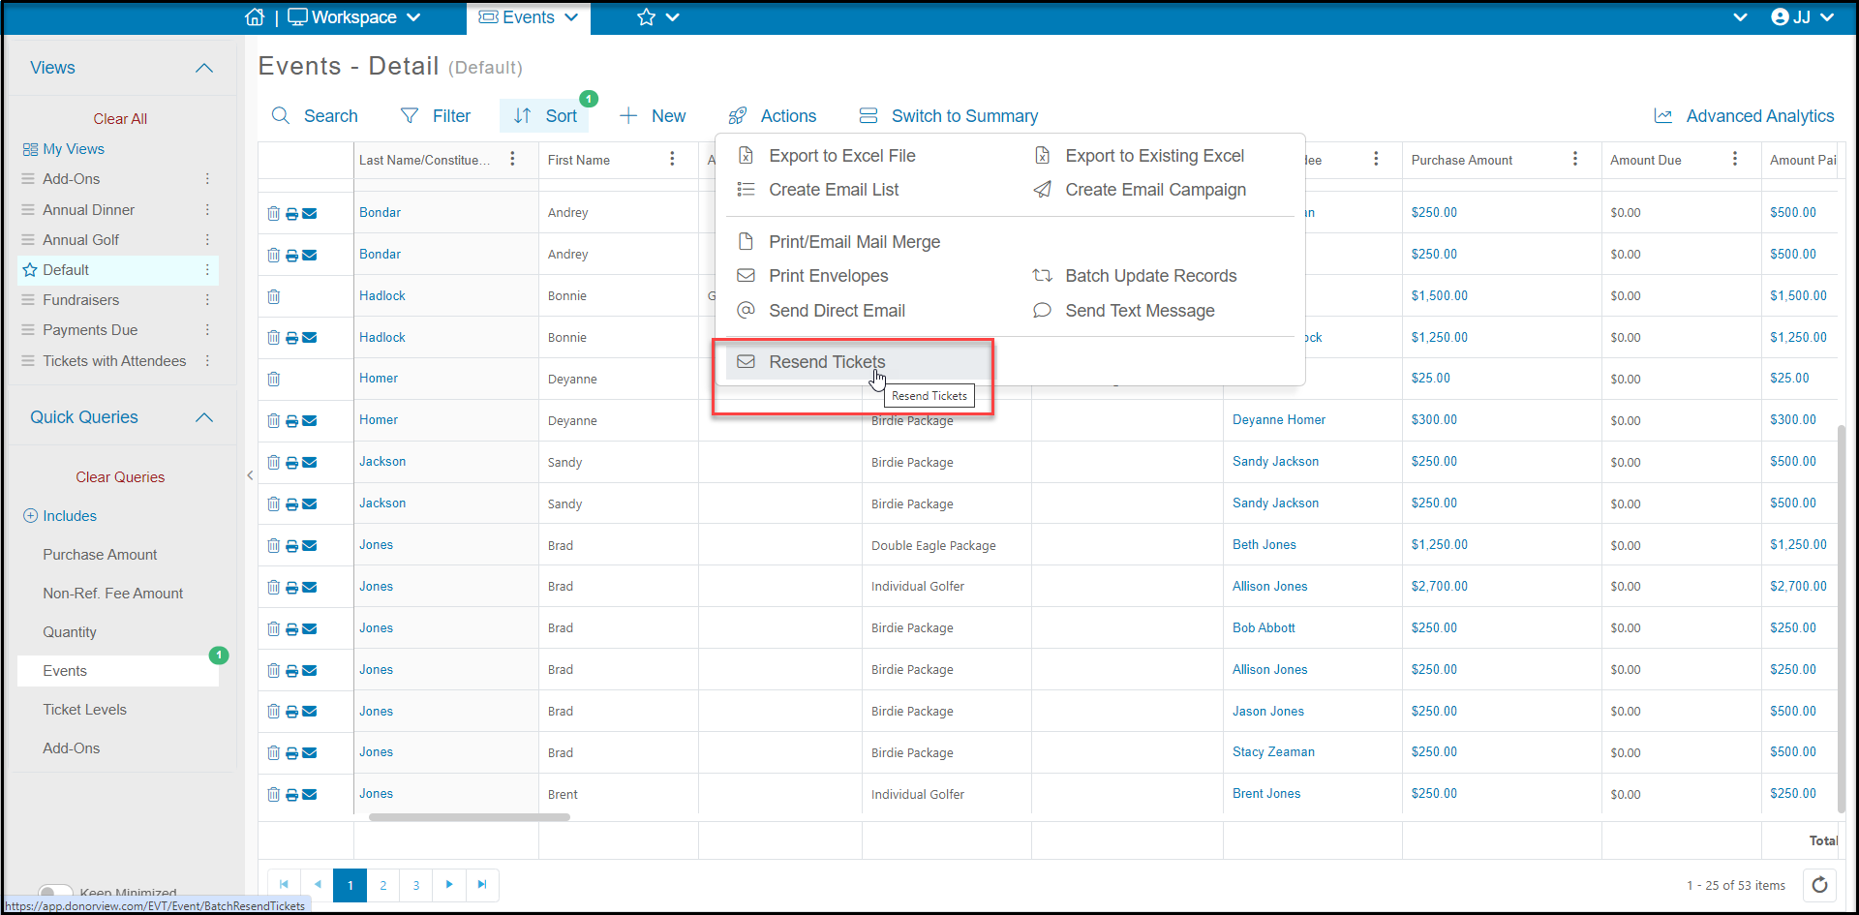Viewport: 1859px width, 915px height.
Task: Go to page 3
Action: 416,885
